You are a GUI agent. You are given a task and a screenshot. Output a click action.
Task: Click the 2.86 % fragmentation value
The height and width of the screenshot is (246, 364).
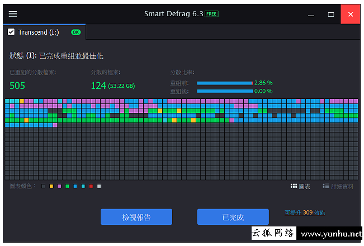tap(263, 83)
